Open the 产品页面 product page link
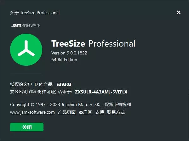Screen dimensions: 189x141 point(67,112)
